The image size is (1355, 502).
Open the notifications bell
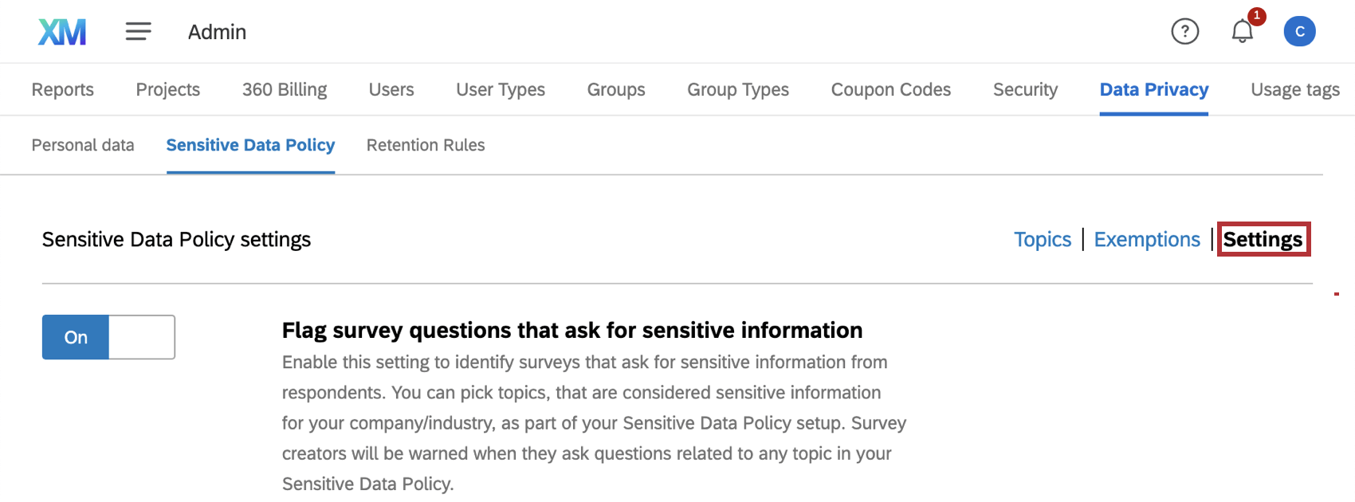point(1242,32)
